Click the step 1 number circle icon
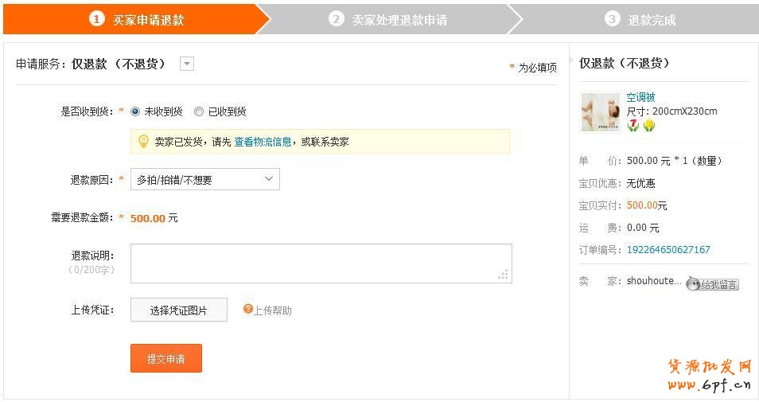This screenshot has height=402, width=759. coord(96,18)
